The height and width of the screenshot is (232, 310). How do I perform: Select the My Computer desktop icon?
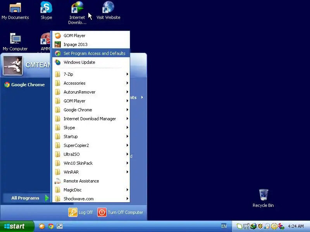pyautogui.click(x=15, y=42)
